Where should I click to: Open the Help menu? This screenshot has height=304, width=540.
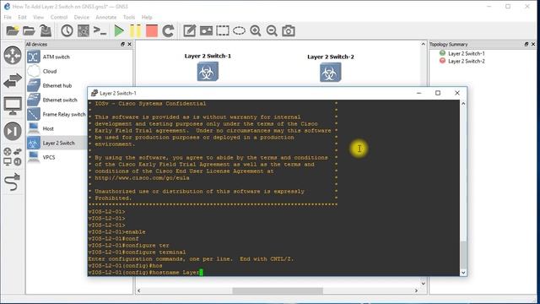147,17
